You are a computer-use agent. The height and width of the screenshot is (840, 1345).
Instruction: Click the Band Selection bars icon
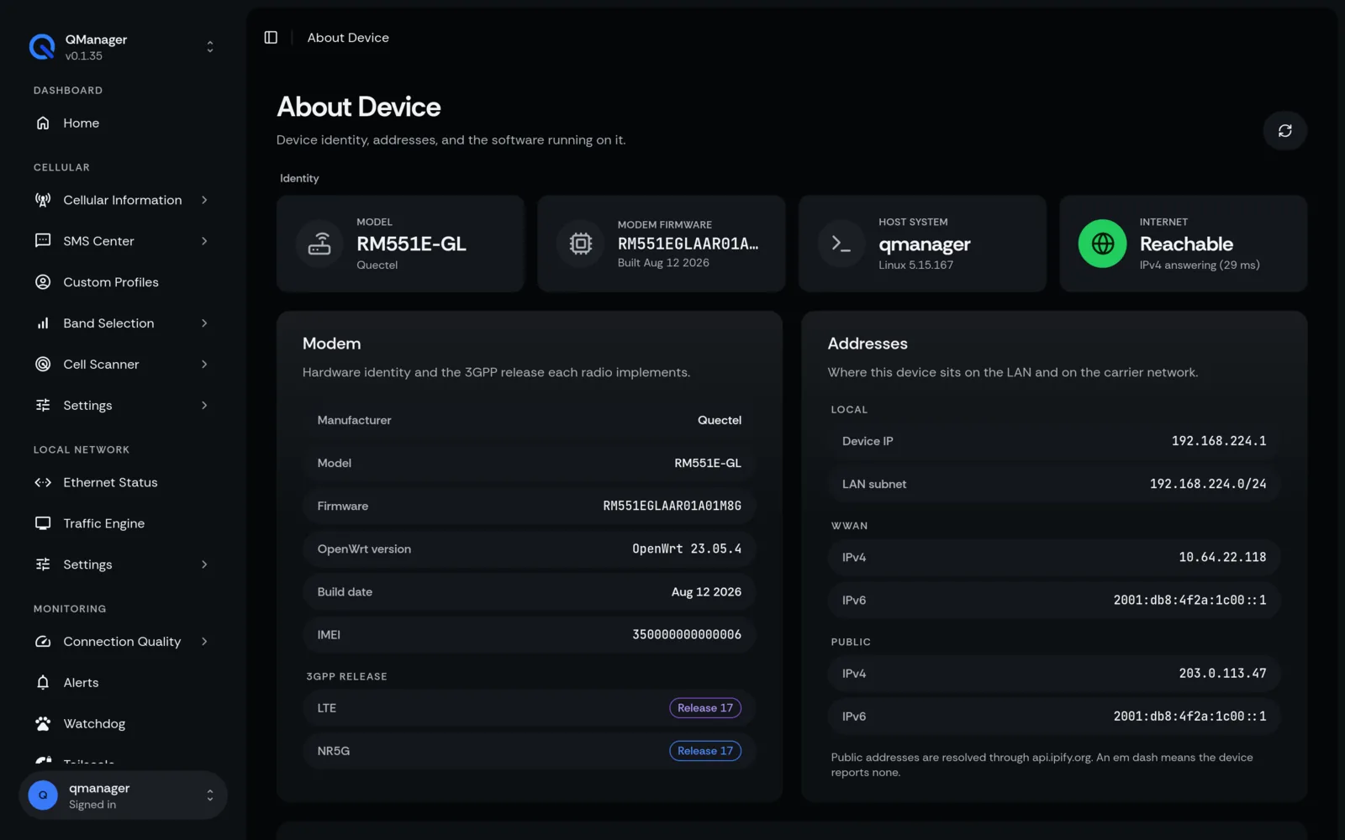43,323
